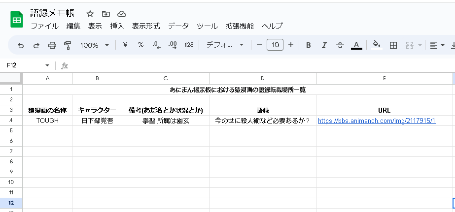The height and width of the screenshot is (212, 455).
Task: Open the 挿入 menu
Action: pos(117,26)
